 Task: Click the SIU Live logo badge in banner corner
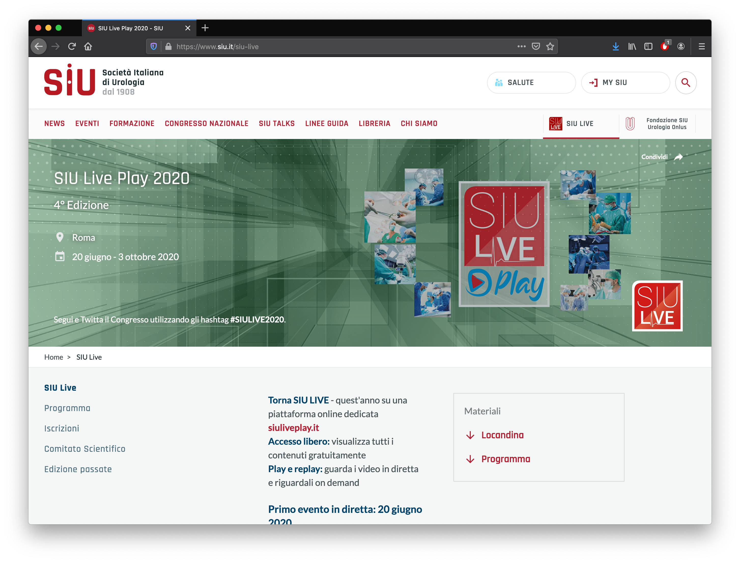pos(657,306)
